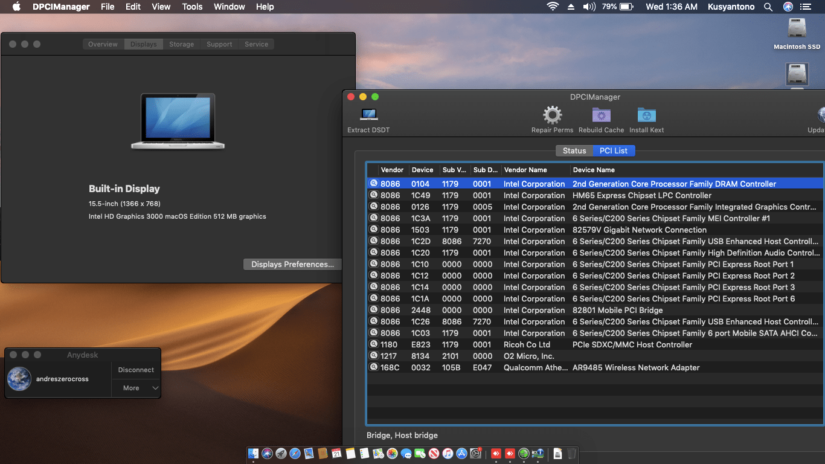Viewport: 825px width, 464px height.
Task: Open Safari from the Dock
Action: 295,453
